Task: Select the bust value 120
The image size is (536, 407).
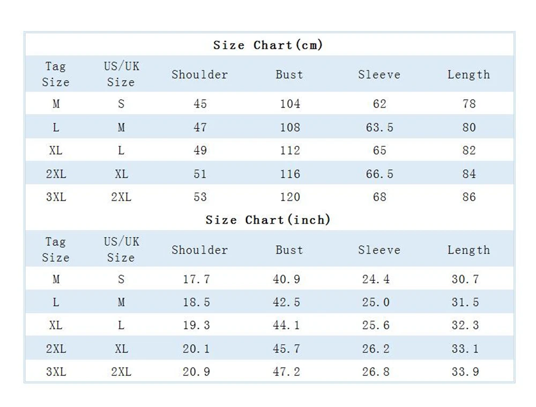Action: tap(290, 197)
